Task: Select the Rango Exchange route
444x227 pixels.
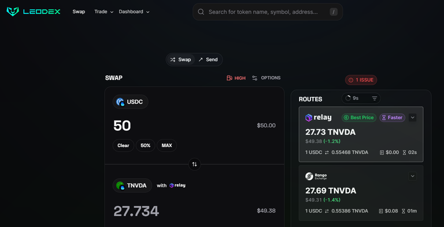Action: click(361, 193)
